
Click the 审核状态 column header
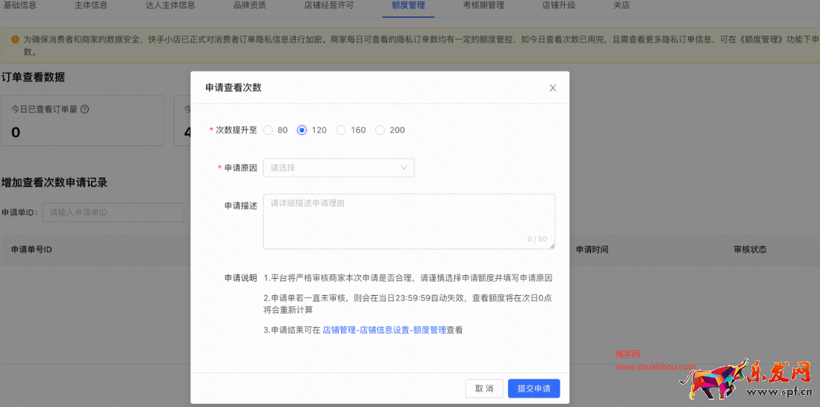[750, 250]
